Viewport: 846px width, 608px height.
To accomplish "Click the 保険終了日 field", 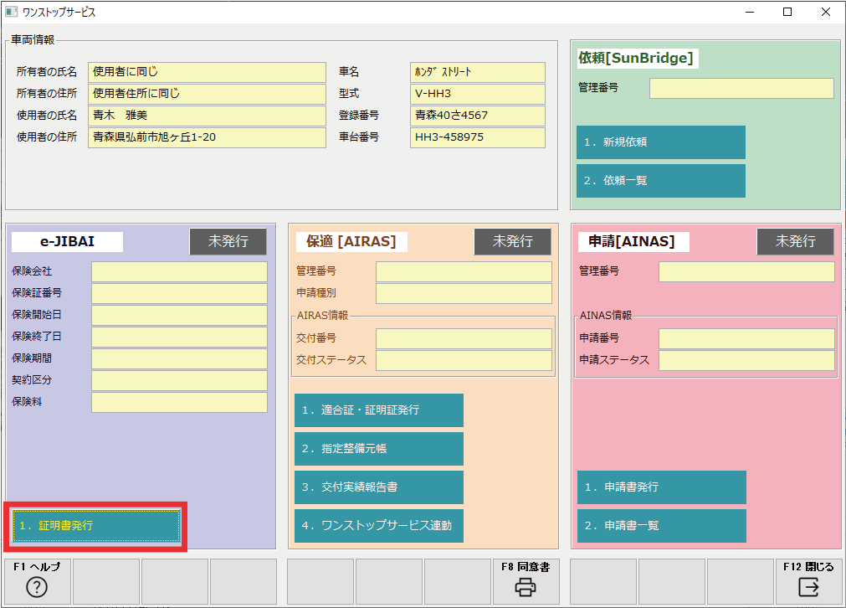I will coord(179,337).
